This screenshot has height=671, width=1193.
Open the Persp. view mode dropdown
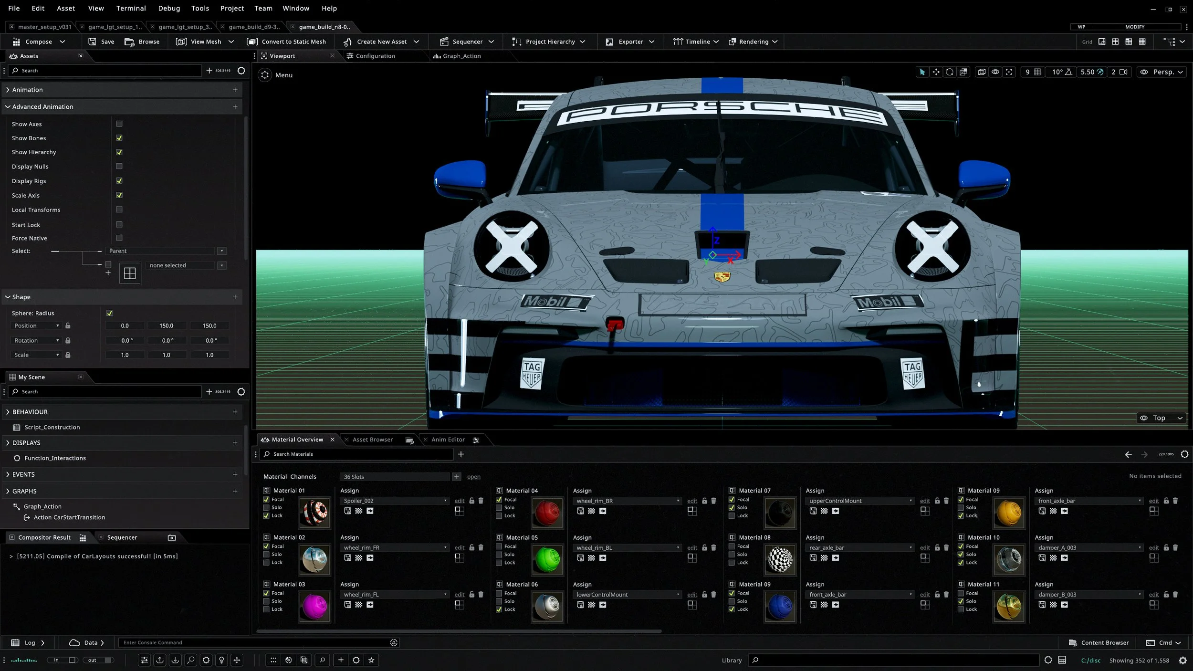(1162, 72)
